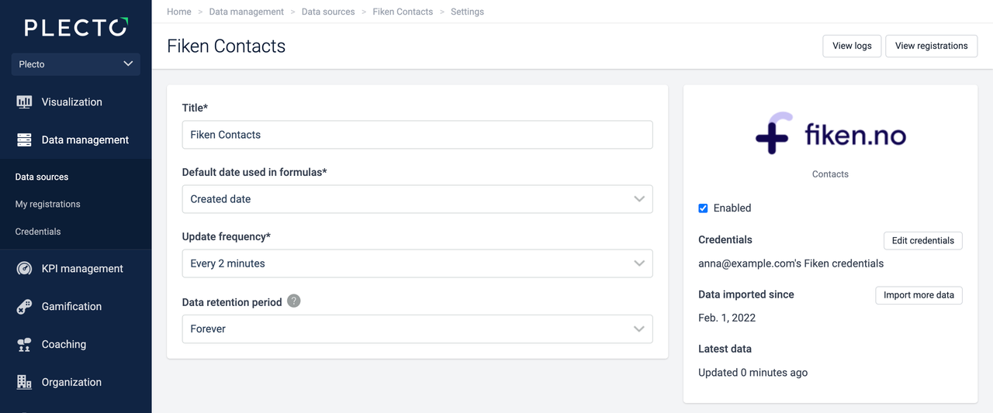Click the Data retention help icon
The height and width of the screenshot is (413, 993).
(293, 301)
